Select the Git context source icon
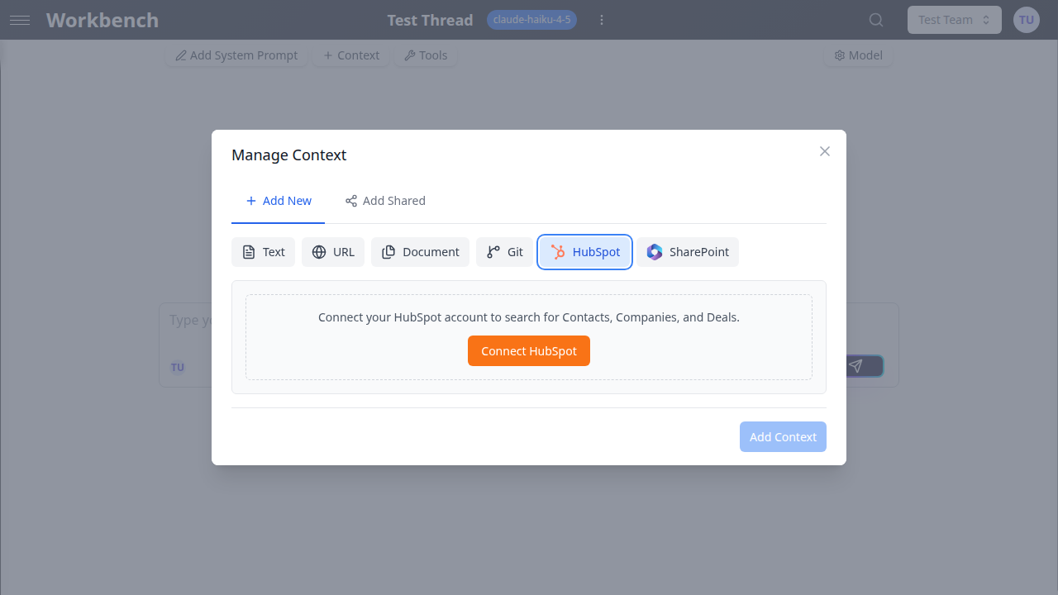Viewport: 1058px width, 595px height. pyautogui.click(x=493, y=251)
